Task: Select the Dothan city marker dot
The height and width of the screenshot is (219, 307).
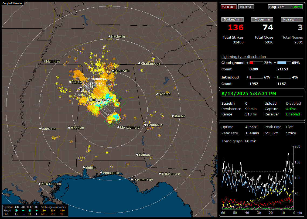Action: pyautogui.click(x=137, y=155)
